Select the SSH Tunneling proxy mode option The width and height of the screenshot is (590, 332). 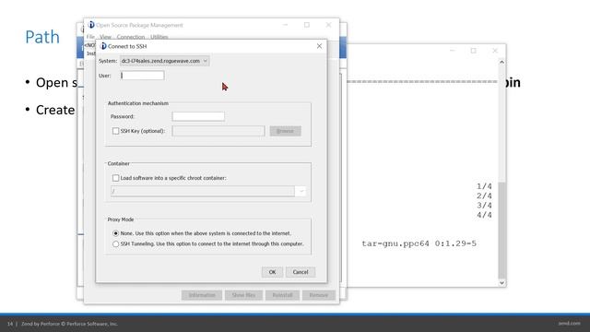click(115, 243)
